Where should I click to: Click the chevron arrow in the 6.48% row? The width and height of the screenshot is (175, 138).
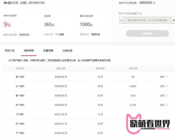point(167,86)
